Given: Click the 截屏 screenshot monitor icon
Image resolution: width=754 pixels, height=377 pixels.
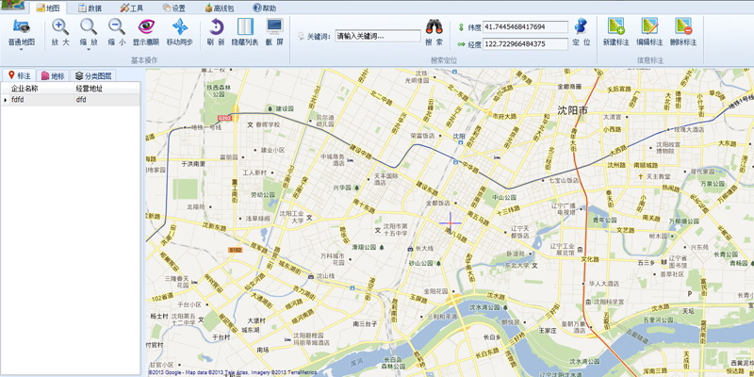Looking at the screenshot, I should [273, 27].
